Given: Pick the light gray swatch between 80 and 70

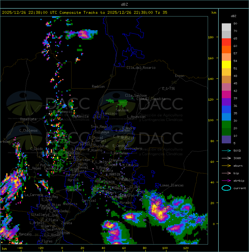Looking at the screenshot, I should click(x=226, y=27).
